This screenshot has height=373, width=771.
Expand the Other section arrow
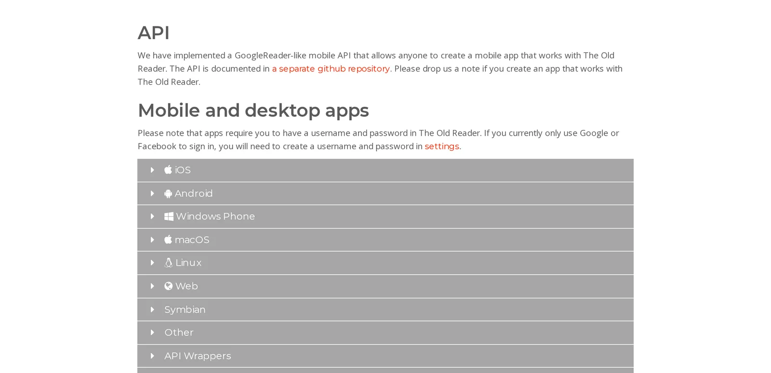152,333
